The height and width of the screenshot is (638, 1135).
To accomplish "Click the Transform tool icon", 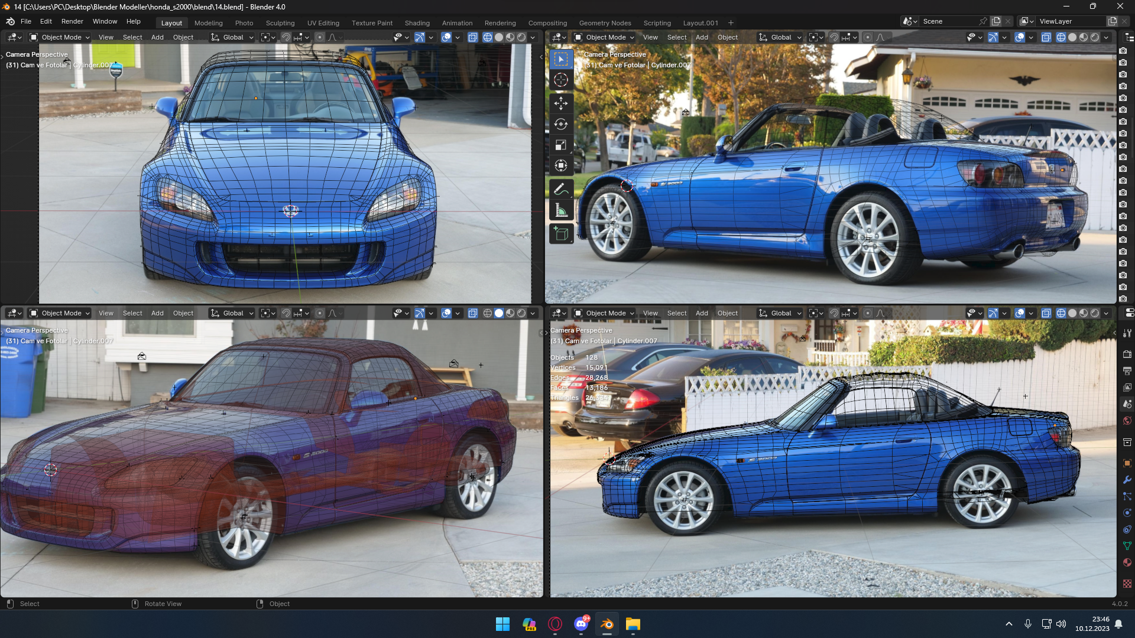I will tap(560, 165).
